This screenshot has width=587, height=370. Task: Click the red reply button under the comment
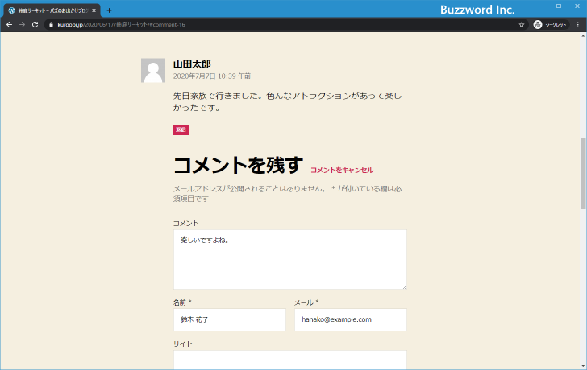[181, 129]
